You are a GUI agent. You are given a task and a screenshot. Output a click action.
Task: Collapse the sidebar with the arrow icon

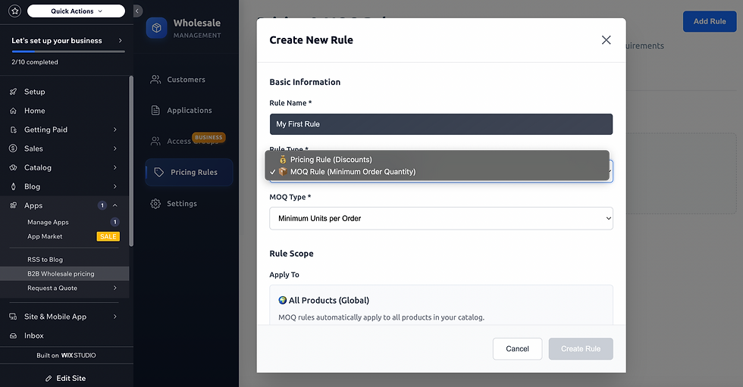137,11
